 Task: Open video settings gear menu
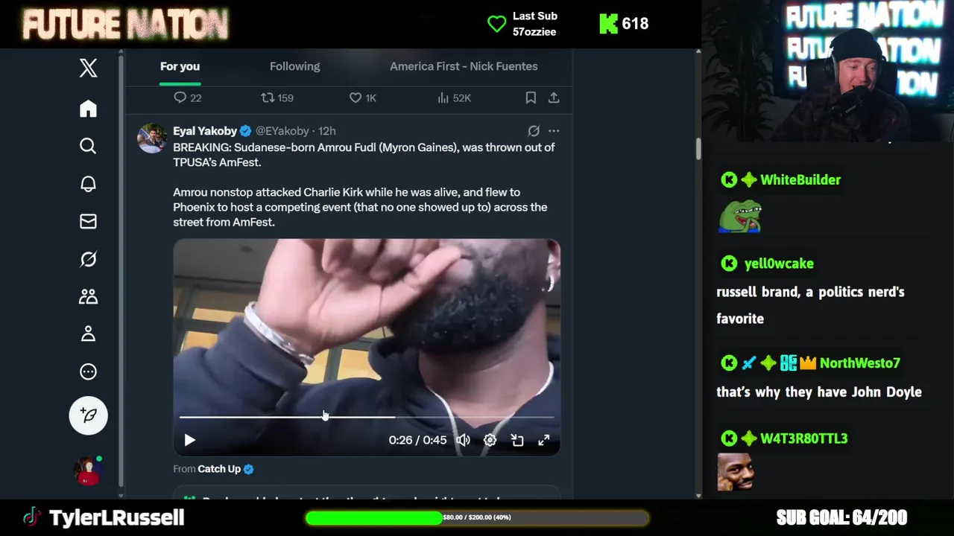click(x=490, y=440)
